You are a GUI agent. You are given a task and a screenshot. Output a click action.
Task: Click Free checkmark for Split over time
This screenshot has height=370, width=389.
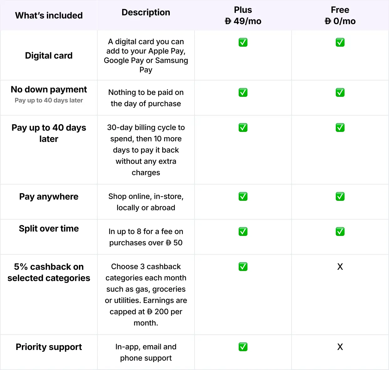coord(340,232)
